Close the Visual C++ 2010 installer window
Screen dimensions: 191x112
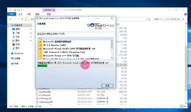[x=112, y=18]
